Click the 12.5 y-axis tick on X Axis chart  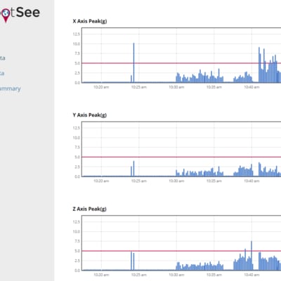77,34
